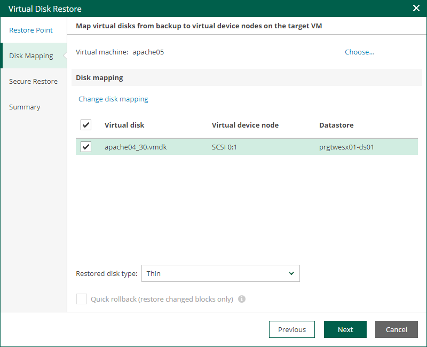The width and height of the screenshot is (427, 347).
Task: Click the Datastore column header
Action: [x=336, y=125]
